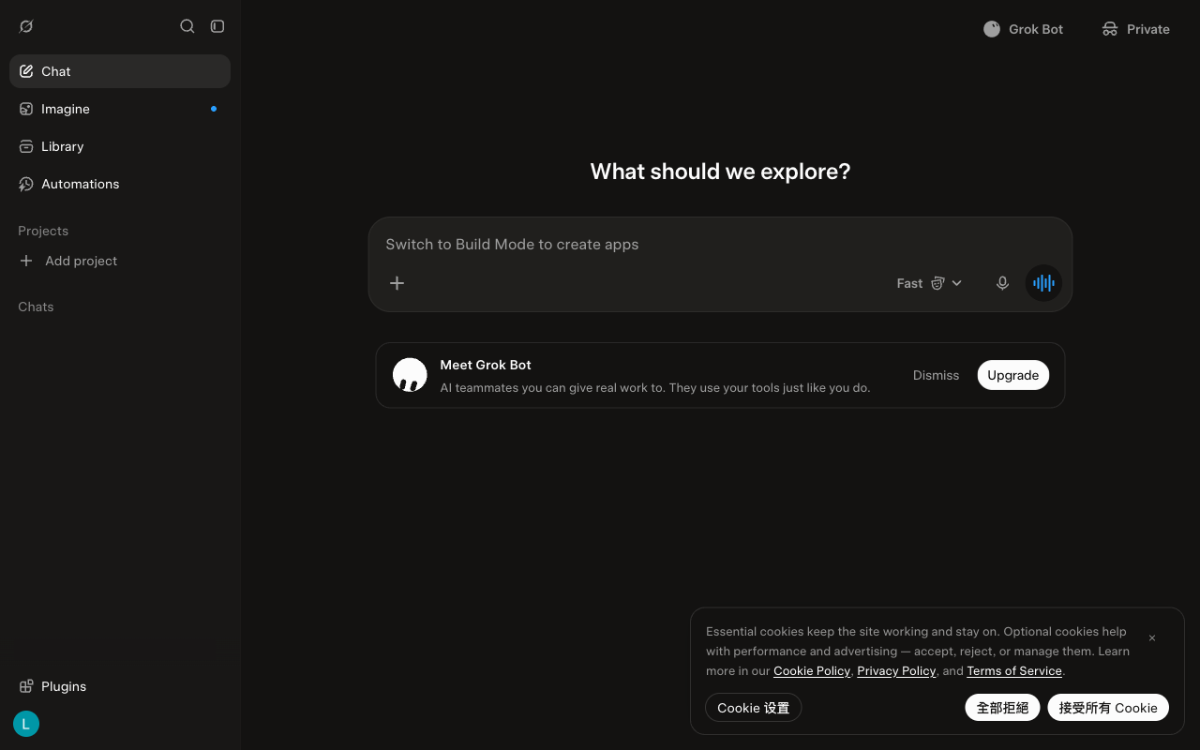Open Imagine in the sidebar
The width and height of the screenshot is (1200, 750).
coord(120,109)
